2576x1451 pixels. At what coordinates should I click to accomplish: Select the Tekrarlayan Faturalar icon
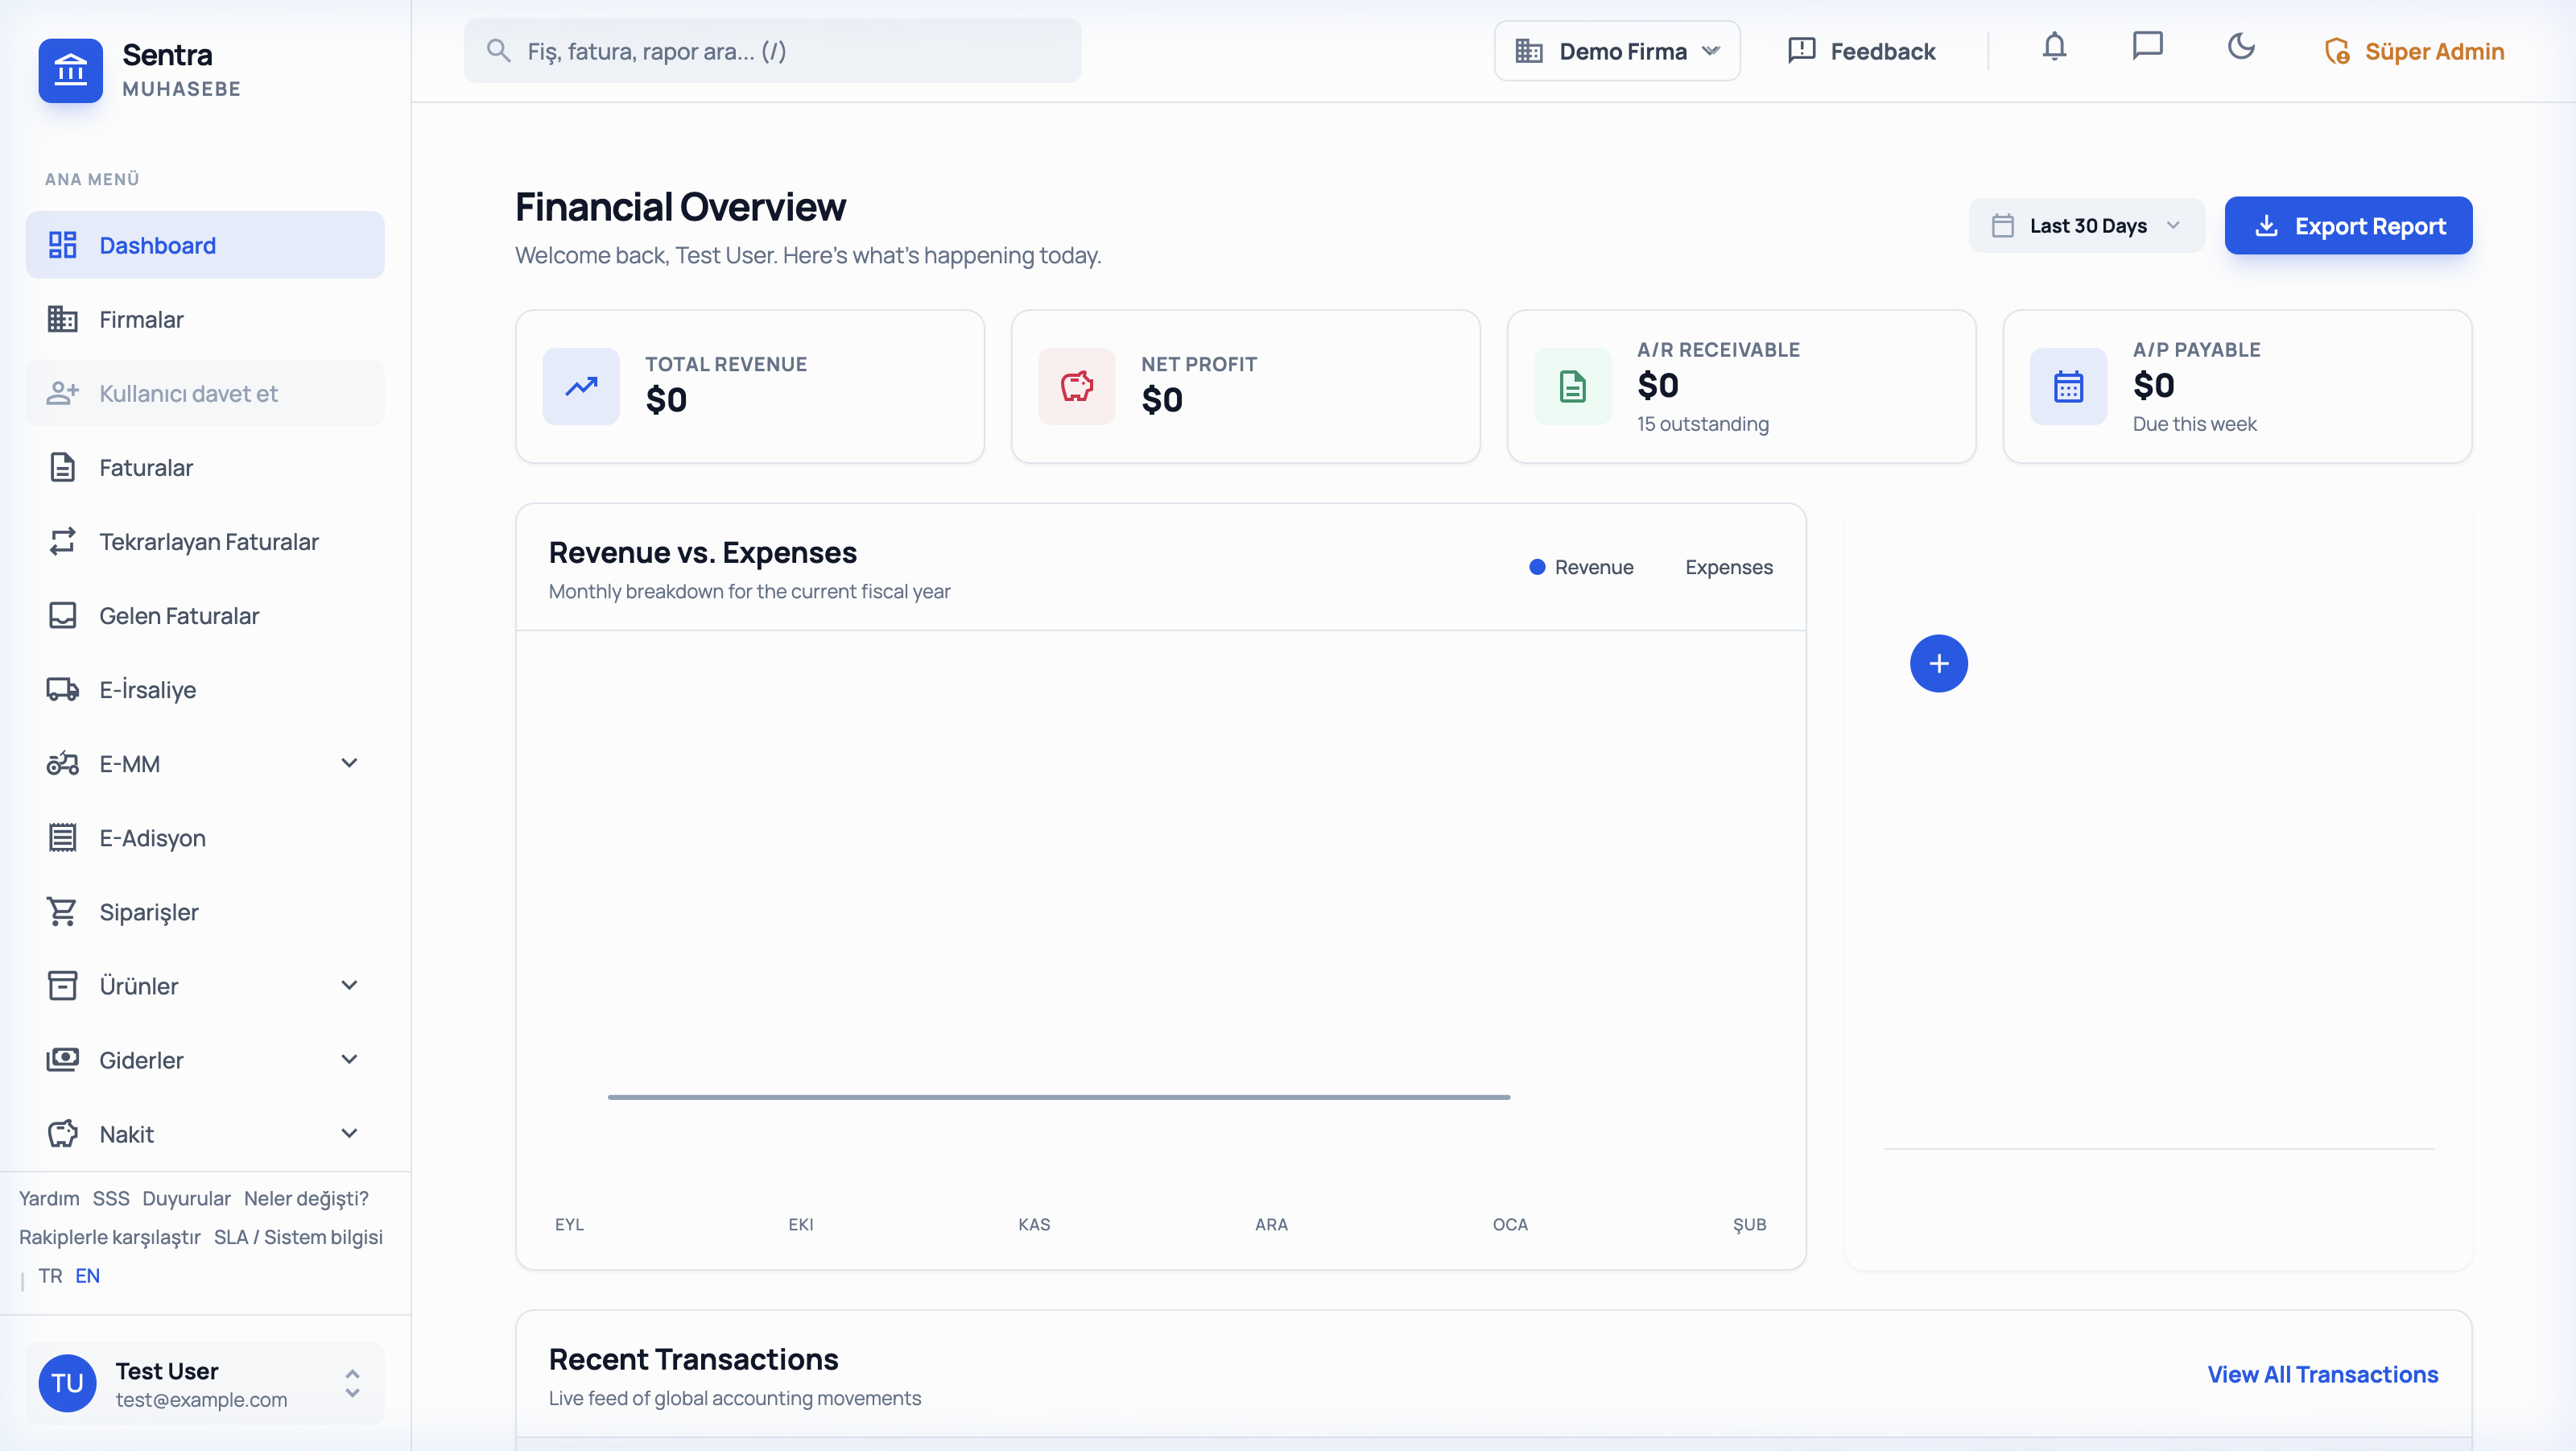pyautogui.click(x=63, y=541)
